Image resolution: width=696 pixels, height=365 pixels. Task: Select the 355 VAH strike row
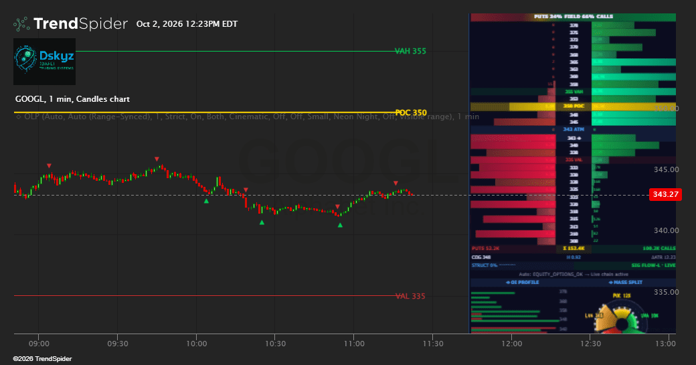(x=573, y=92)
